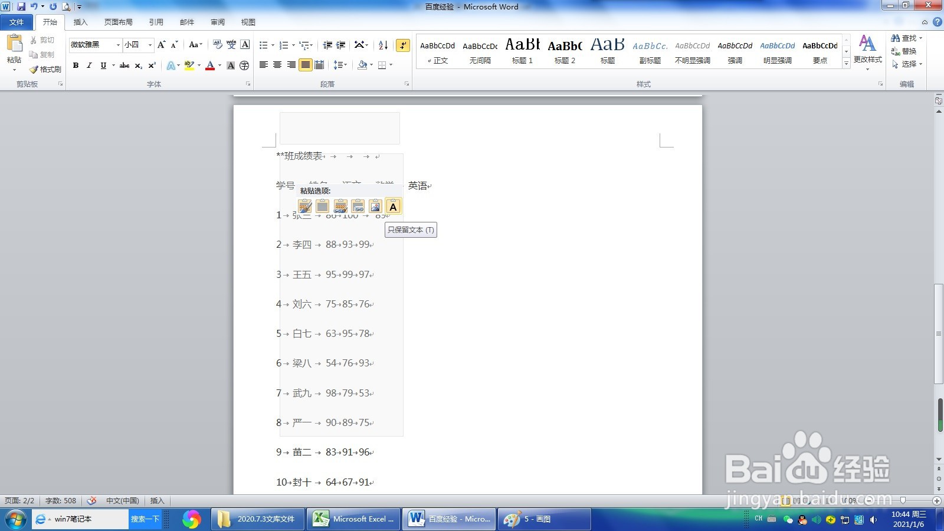Toggle bold formatting

(x=76, y=65)
